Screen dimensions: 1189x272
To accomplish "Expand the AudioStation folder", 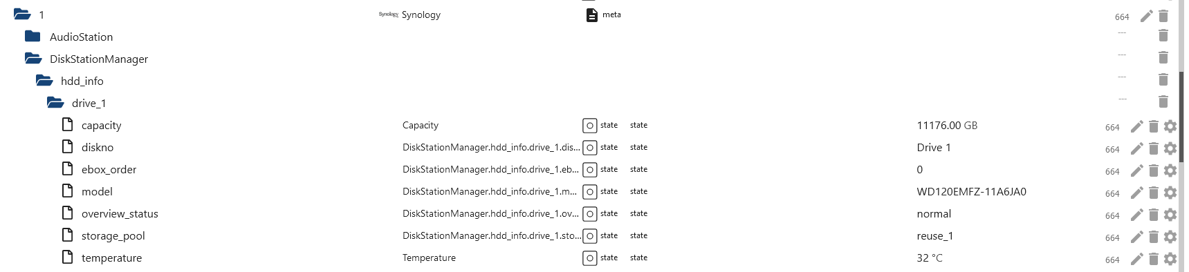I will tap(33, 36).
